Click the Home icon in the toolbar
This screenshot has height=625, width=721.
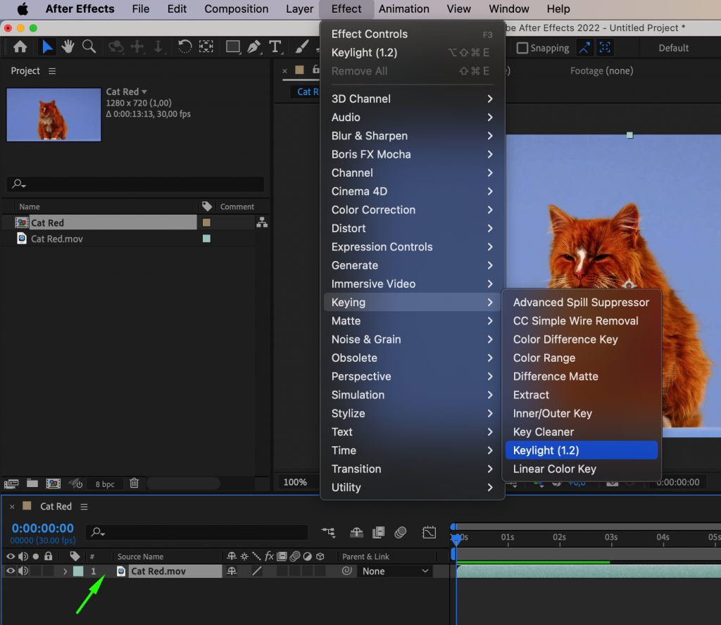(x=20, y=46)
